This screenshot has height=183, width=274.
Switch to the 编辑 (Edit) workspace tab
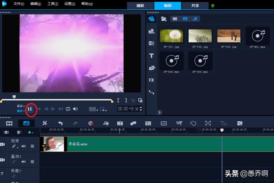[168, 6]
